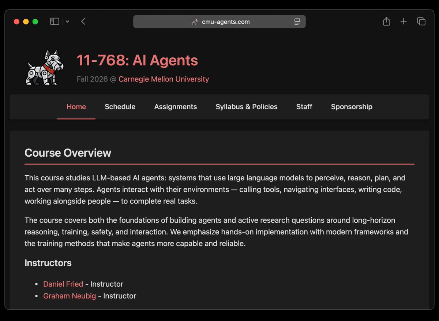Click the Course Overview heading

(68, 153)
